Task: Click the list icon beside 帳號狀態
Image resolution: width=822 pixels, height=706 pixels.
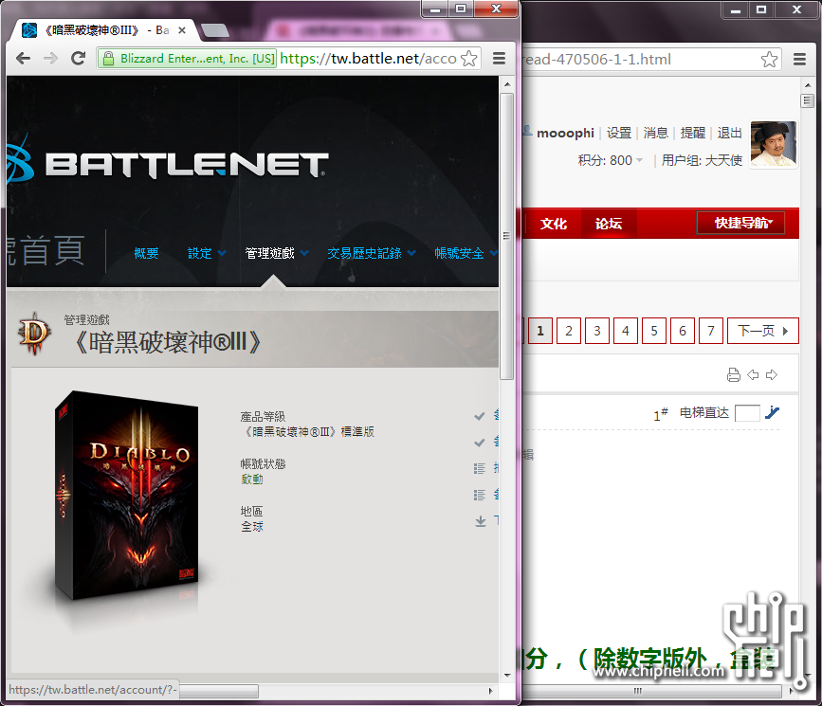Action: (479, 468)
